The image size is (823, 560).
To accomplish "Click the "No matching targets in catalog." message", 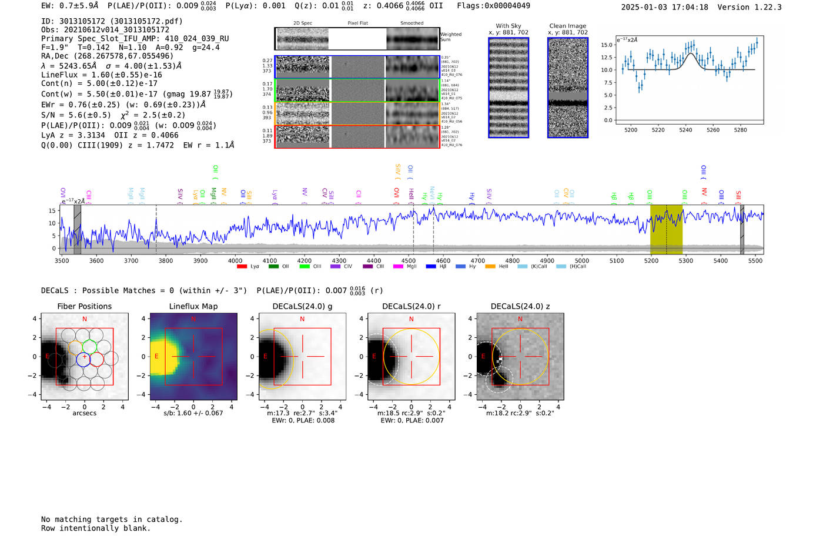I will pos(112,519).
